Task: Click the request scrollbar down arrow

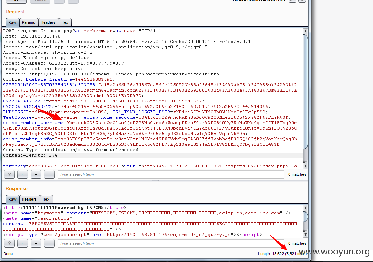Action: click(x=306, y=166)
